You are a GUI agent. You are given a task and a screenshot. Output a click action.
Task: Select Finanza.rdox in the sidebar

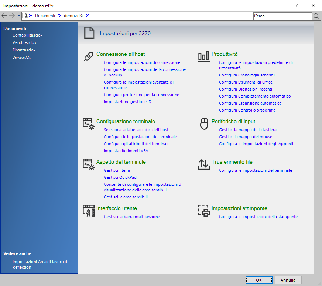tap(24, 50)
